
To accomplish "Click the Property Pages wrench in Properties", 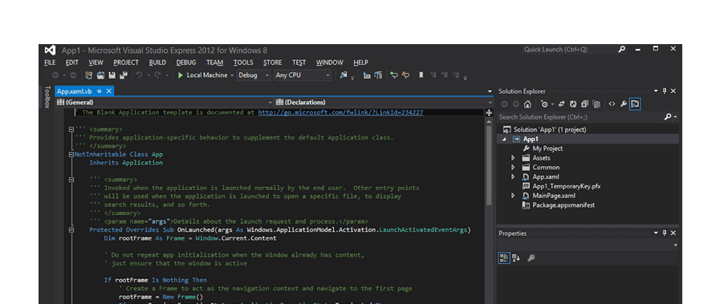I will [x=531, y=258].
